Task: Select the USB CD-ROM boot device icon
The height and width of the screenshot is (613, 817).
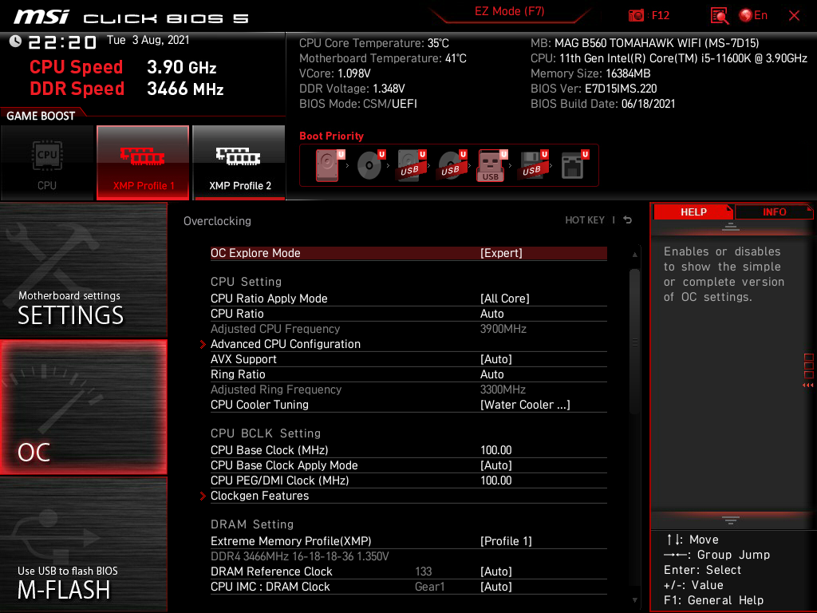Action: pyautogui.click(x=452, y=164)
